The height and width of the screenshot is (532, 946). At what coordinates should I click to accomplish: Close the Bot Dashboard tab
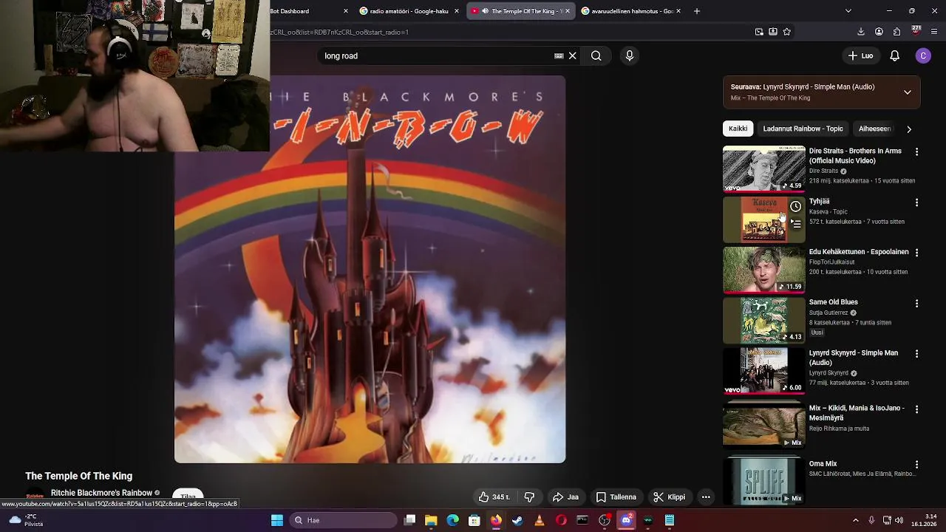[345, 11]
